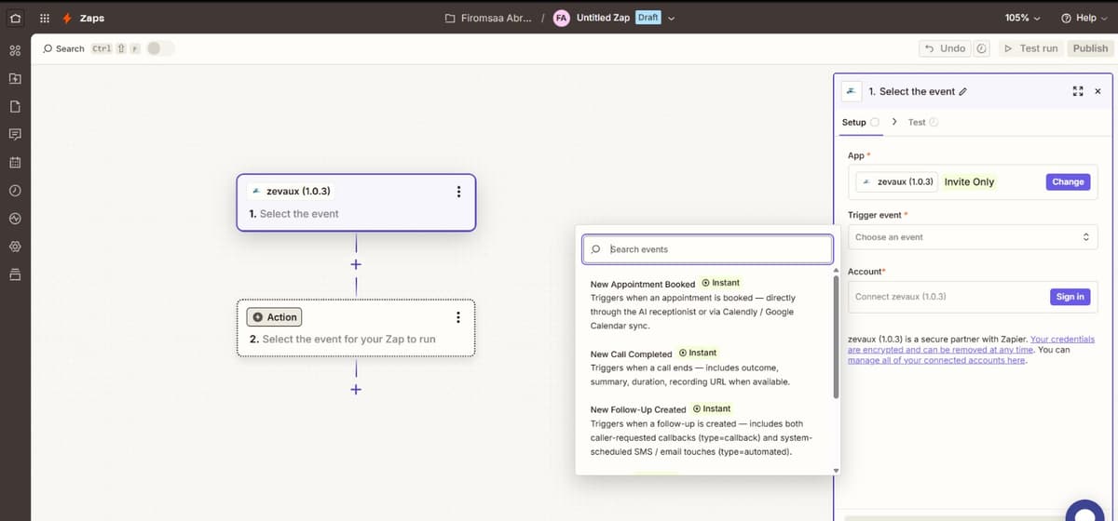Viewport: 1118px width, 521px height.
Task: Click the Invite Only badge
Action: (x=969, y=181)
